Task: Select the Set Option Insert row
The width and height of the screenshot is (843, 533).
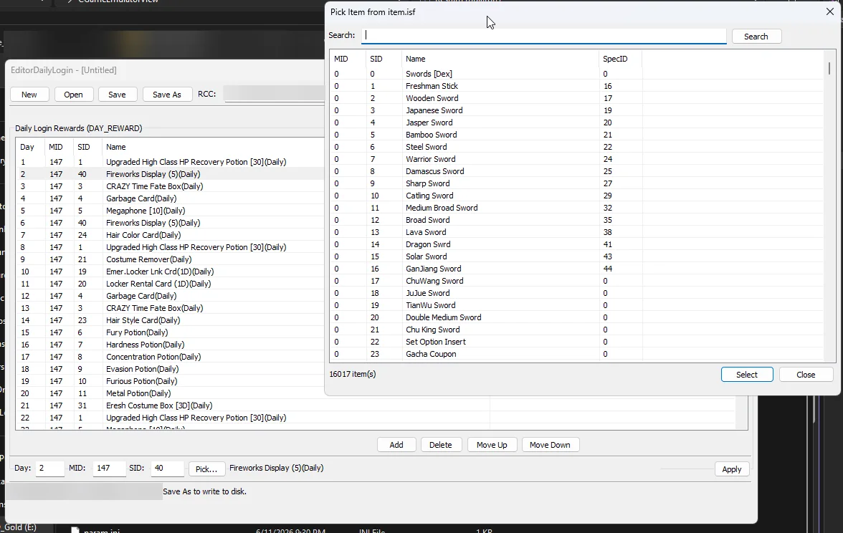Action: (x=576, y=342)
